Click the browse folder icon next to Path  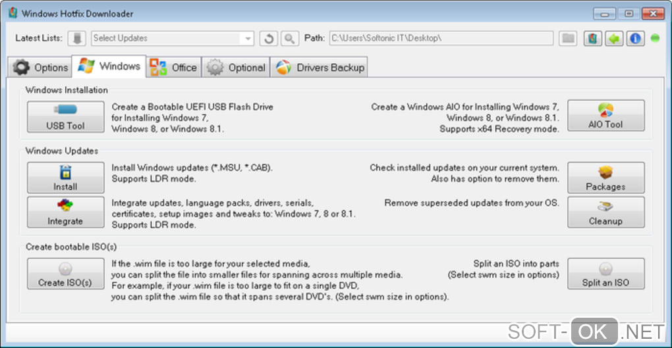(x=569, y=38)
